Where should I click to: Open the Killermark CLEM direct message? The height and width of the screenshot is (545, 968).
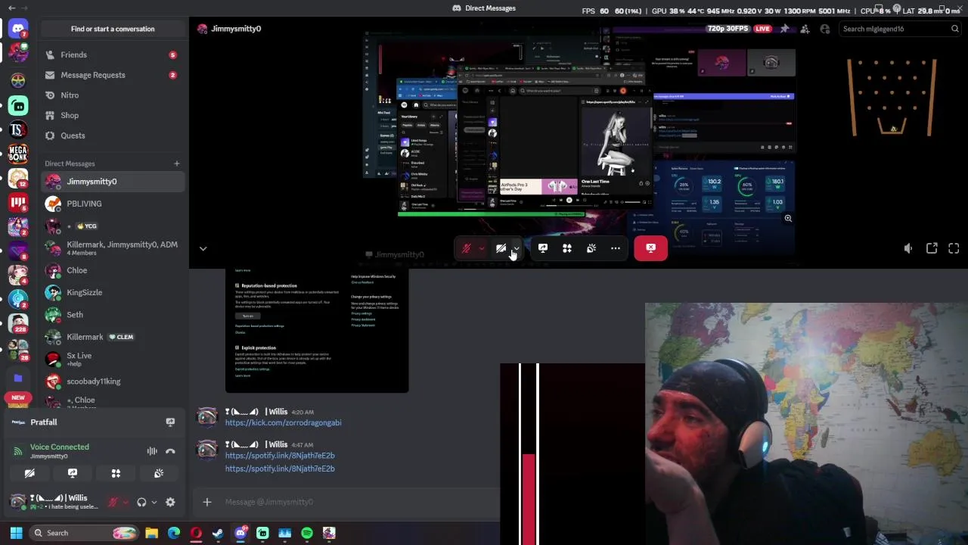coord(113,337)
